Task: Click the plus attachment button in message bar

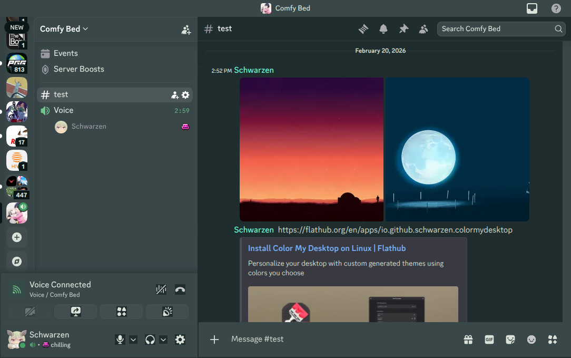Action: (x=214, y=340)
